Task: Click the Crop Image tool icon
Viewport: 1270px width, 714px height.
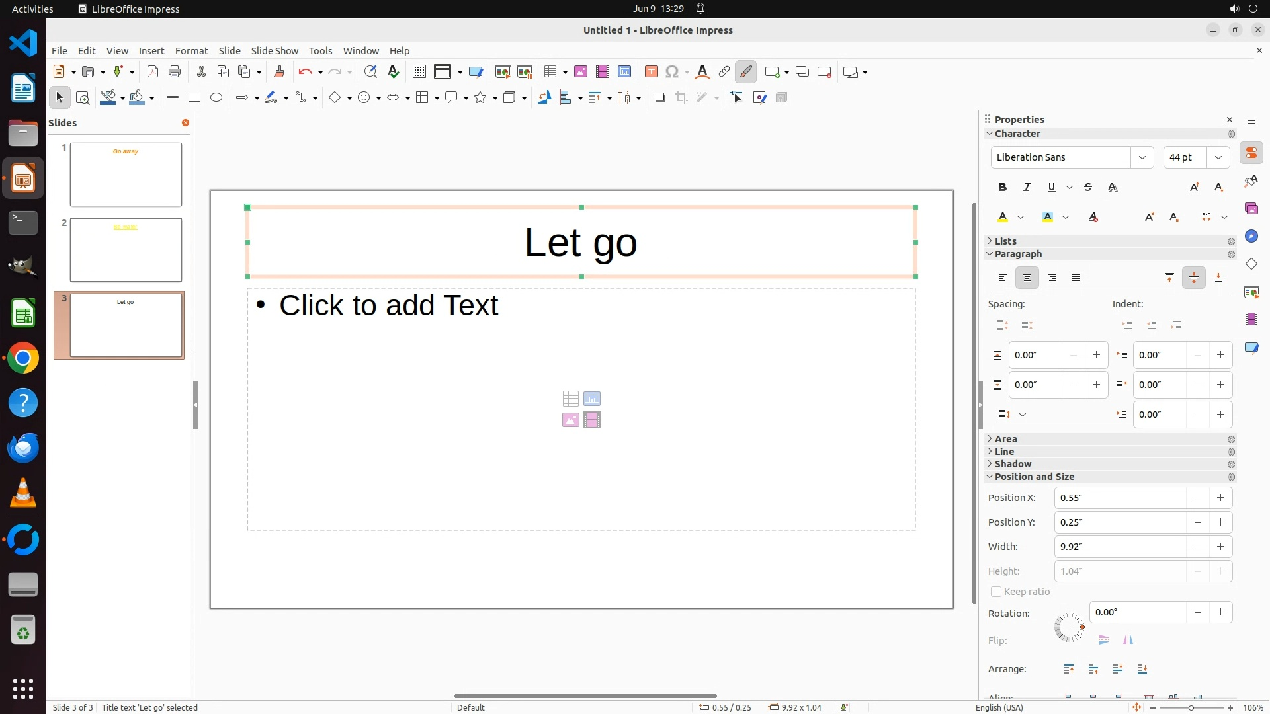Action: point(681,98)
